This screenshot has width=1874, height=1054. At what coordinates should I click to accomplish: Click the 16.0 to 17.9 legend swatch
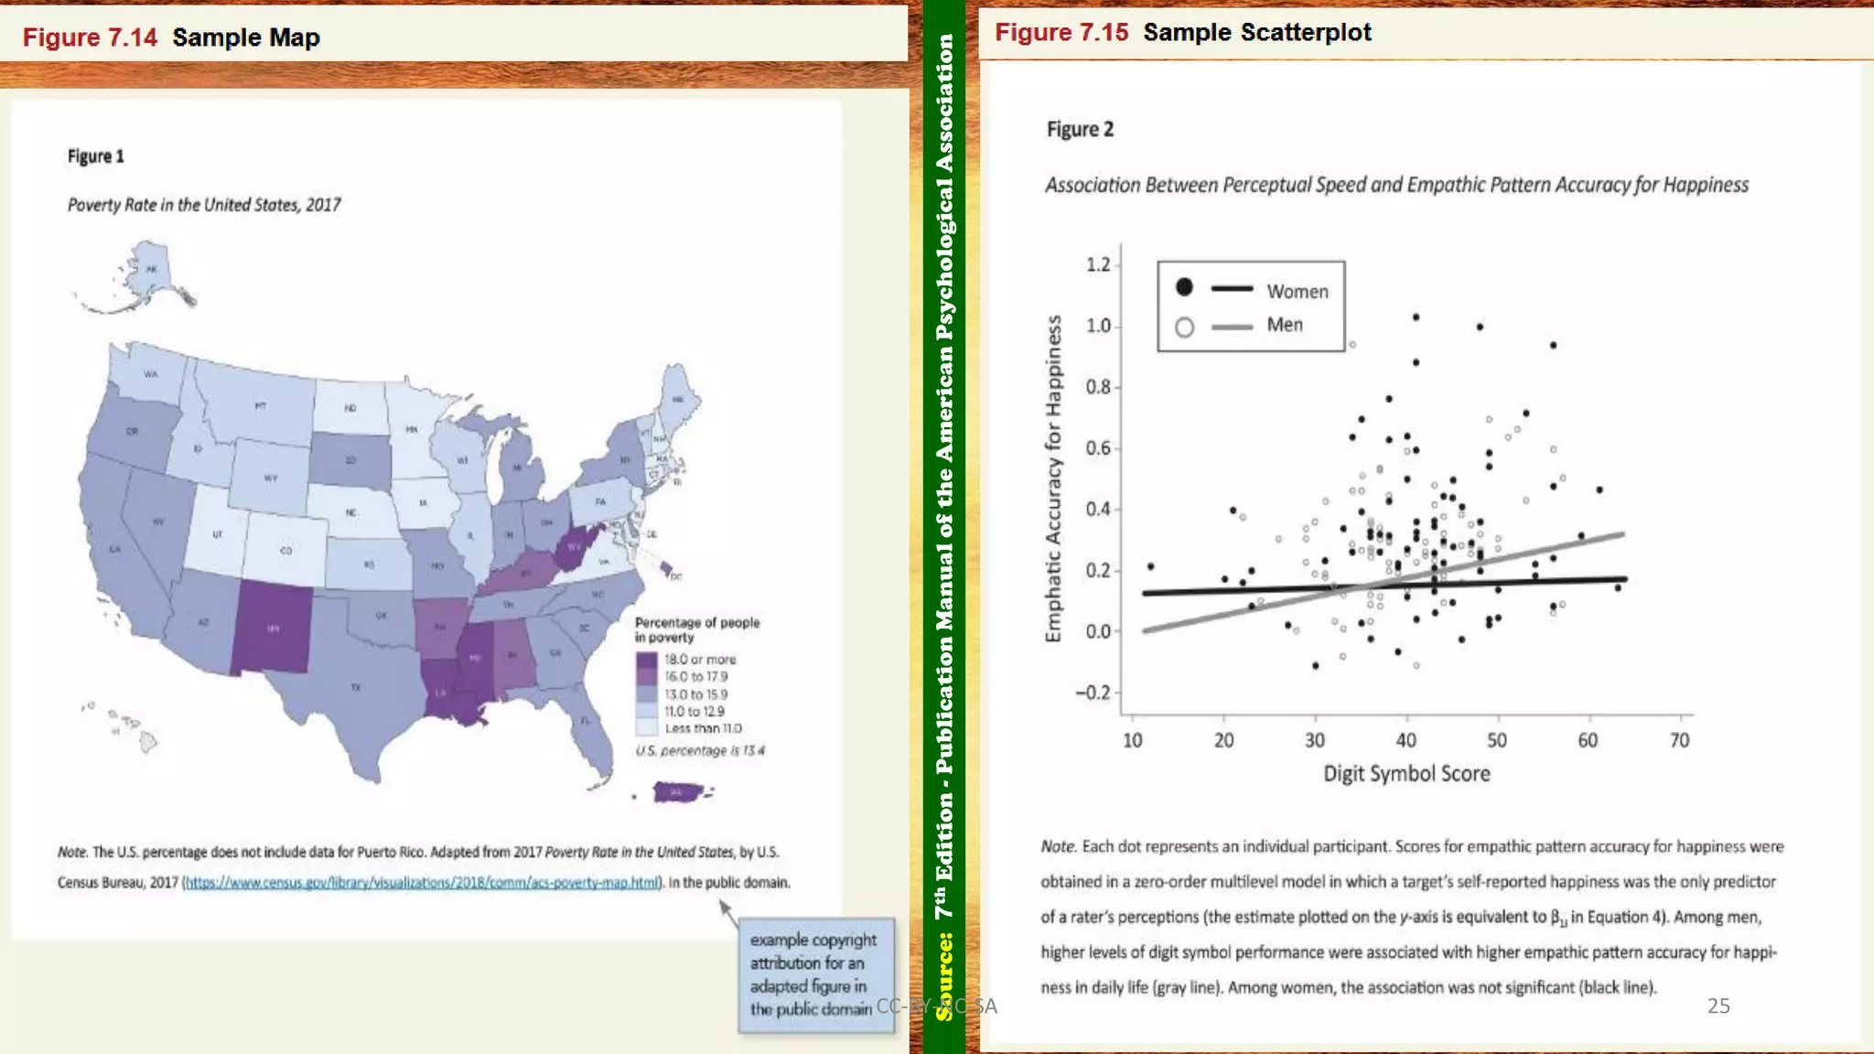(646, 677)
